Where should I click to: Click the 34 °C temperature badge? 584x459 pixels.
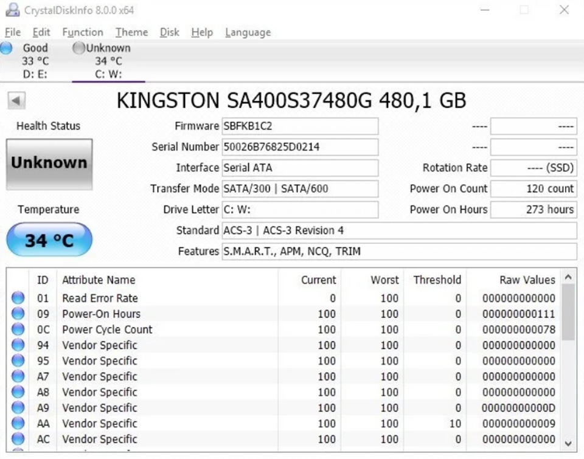pos(49,240)
